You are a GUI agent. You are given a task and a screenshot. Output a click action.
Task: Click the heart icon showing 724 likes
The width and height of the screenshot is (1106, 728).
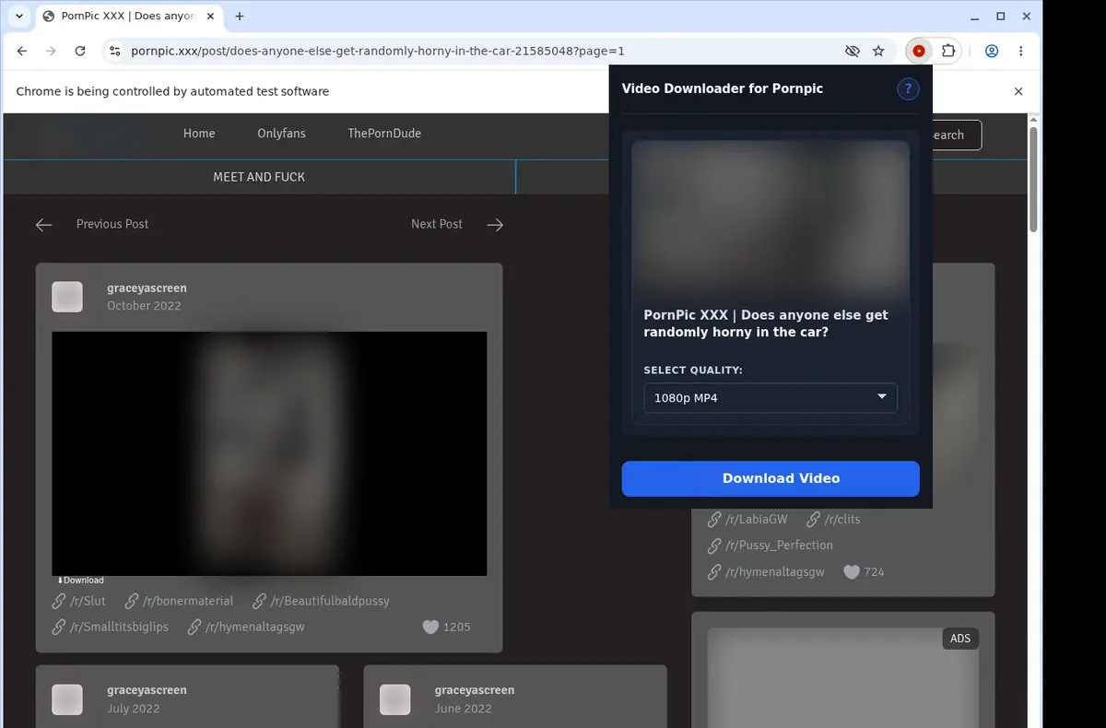pos(852,572)
